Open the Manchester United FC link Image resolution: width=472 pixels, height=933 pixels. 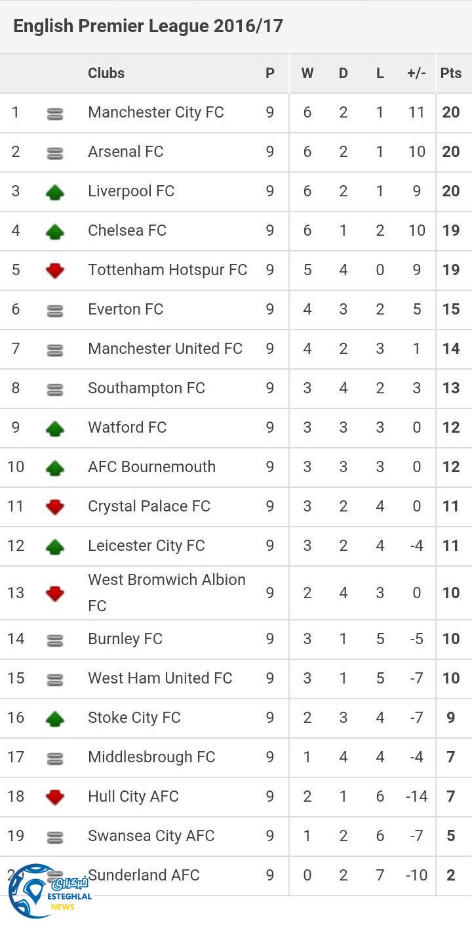coord(165,349)
